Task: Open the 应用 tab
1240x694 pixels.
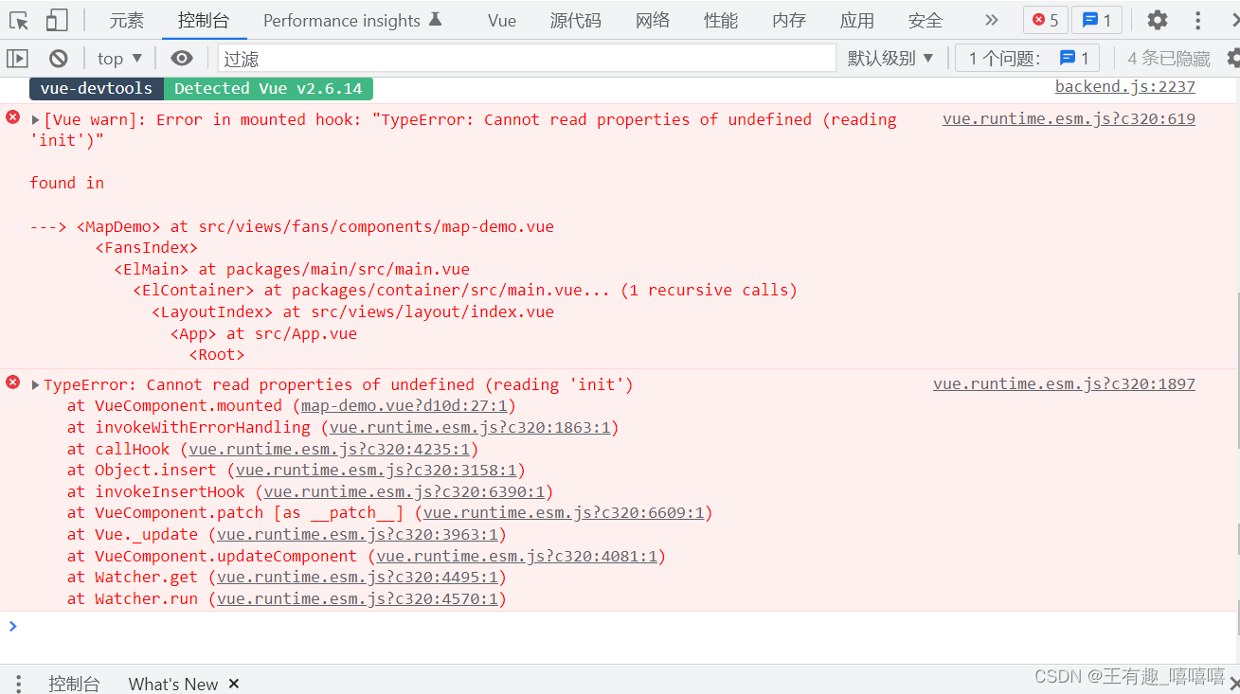Action: click(857, 20)
